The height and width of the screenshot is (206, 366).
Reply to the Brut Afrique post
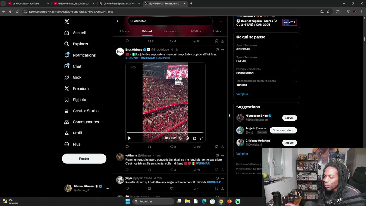click(x=127, y=147)
